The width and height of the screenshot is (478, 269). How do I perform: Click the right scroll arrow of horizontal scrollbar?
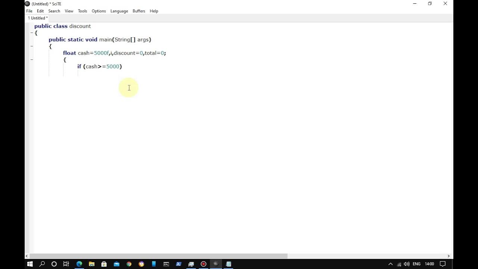click(x=448, y=256)
